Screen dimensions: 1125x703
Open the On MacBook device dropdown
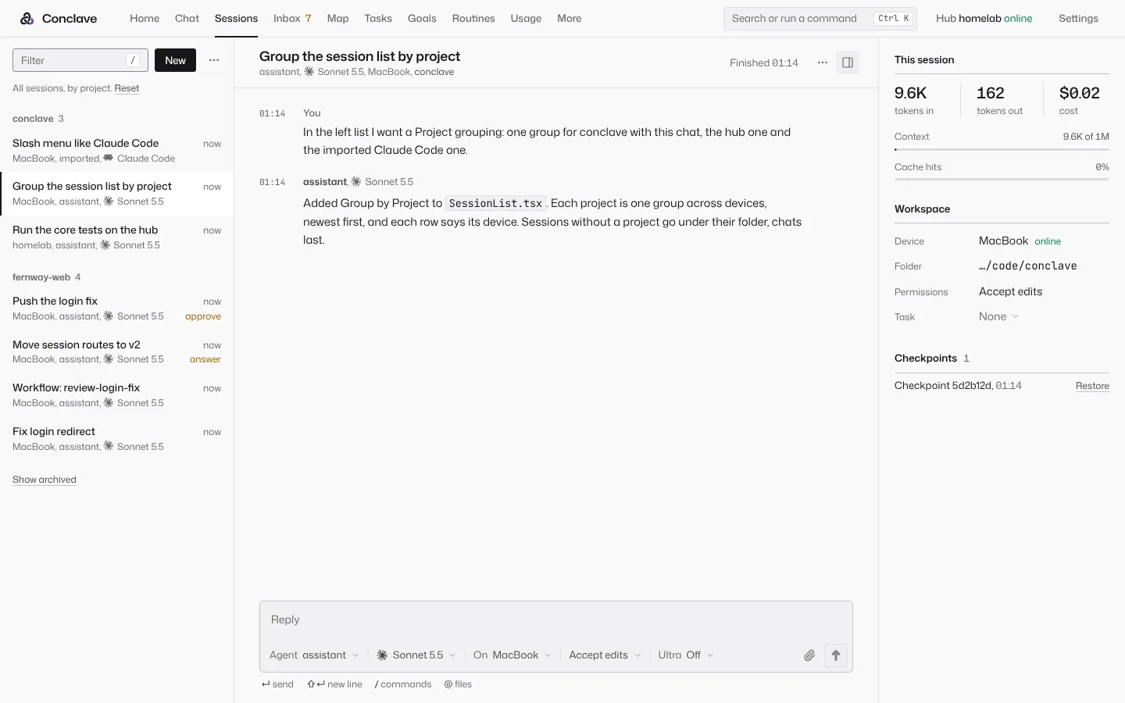(x=512, y=655)
